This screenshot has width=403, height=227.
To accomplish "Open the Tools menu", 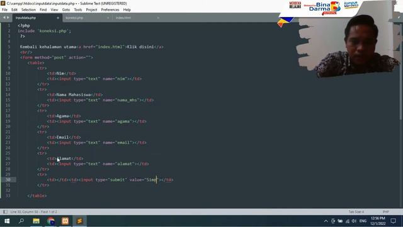I will tap(78, 10).
